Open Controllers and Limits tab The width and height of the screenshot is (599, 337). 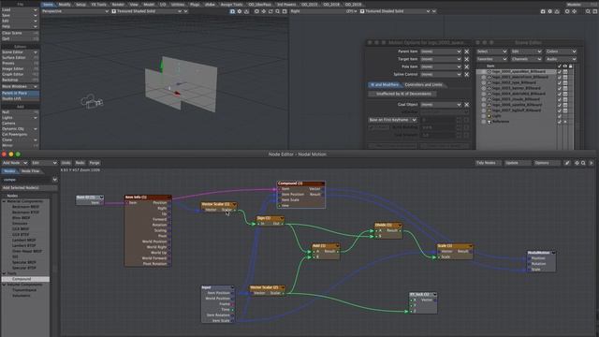click(423, 85)
